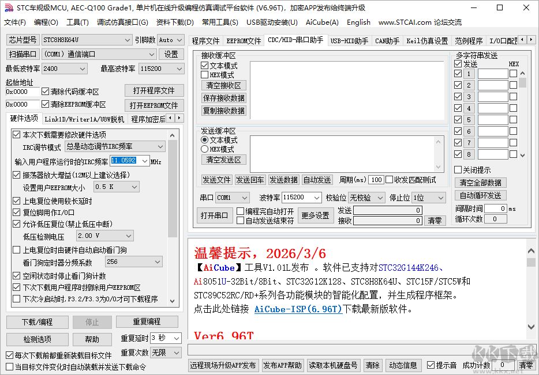
Task: Switch interface language via English menu item
Action: click(358, 22)
